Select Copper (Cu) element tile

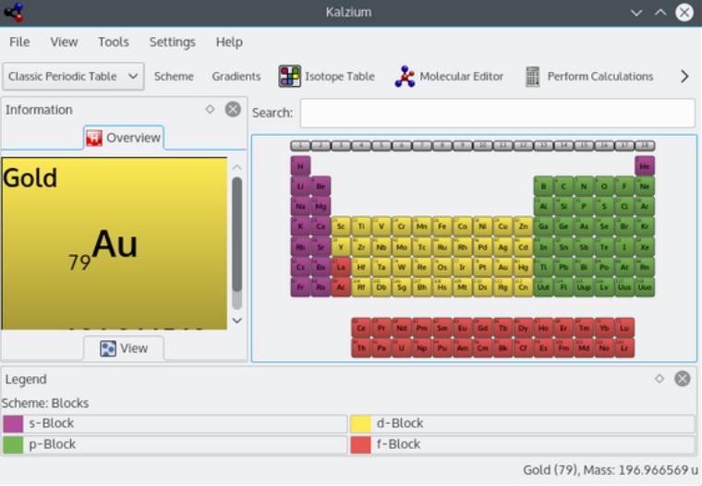[503, 226]
